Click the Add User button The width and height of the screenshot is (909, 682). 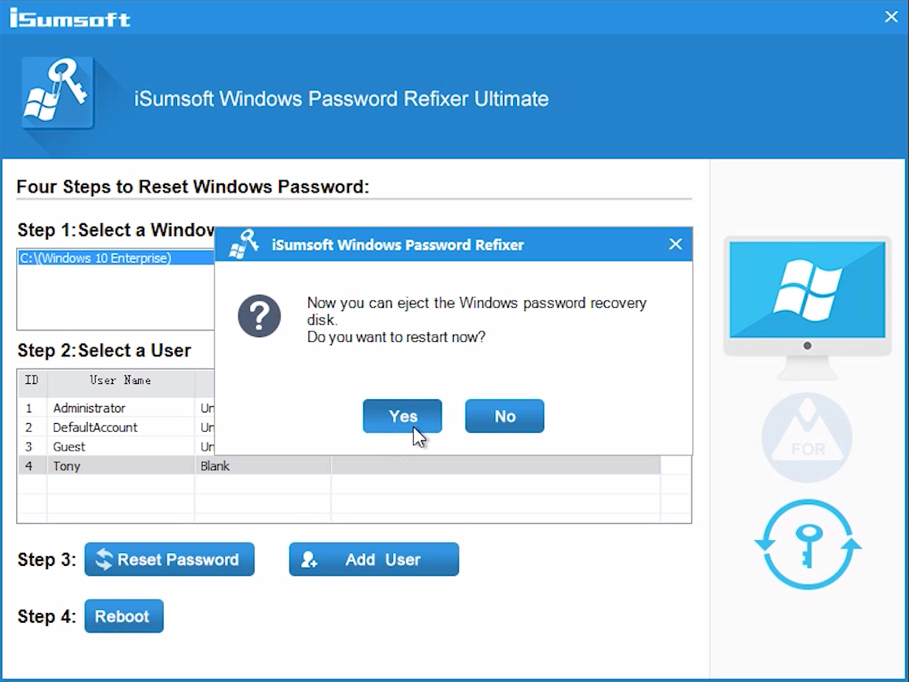click(x=374, y=559)
